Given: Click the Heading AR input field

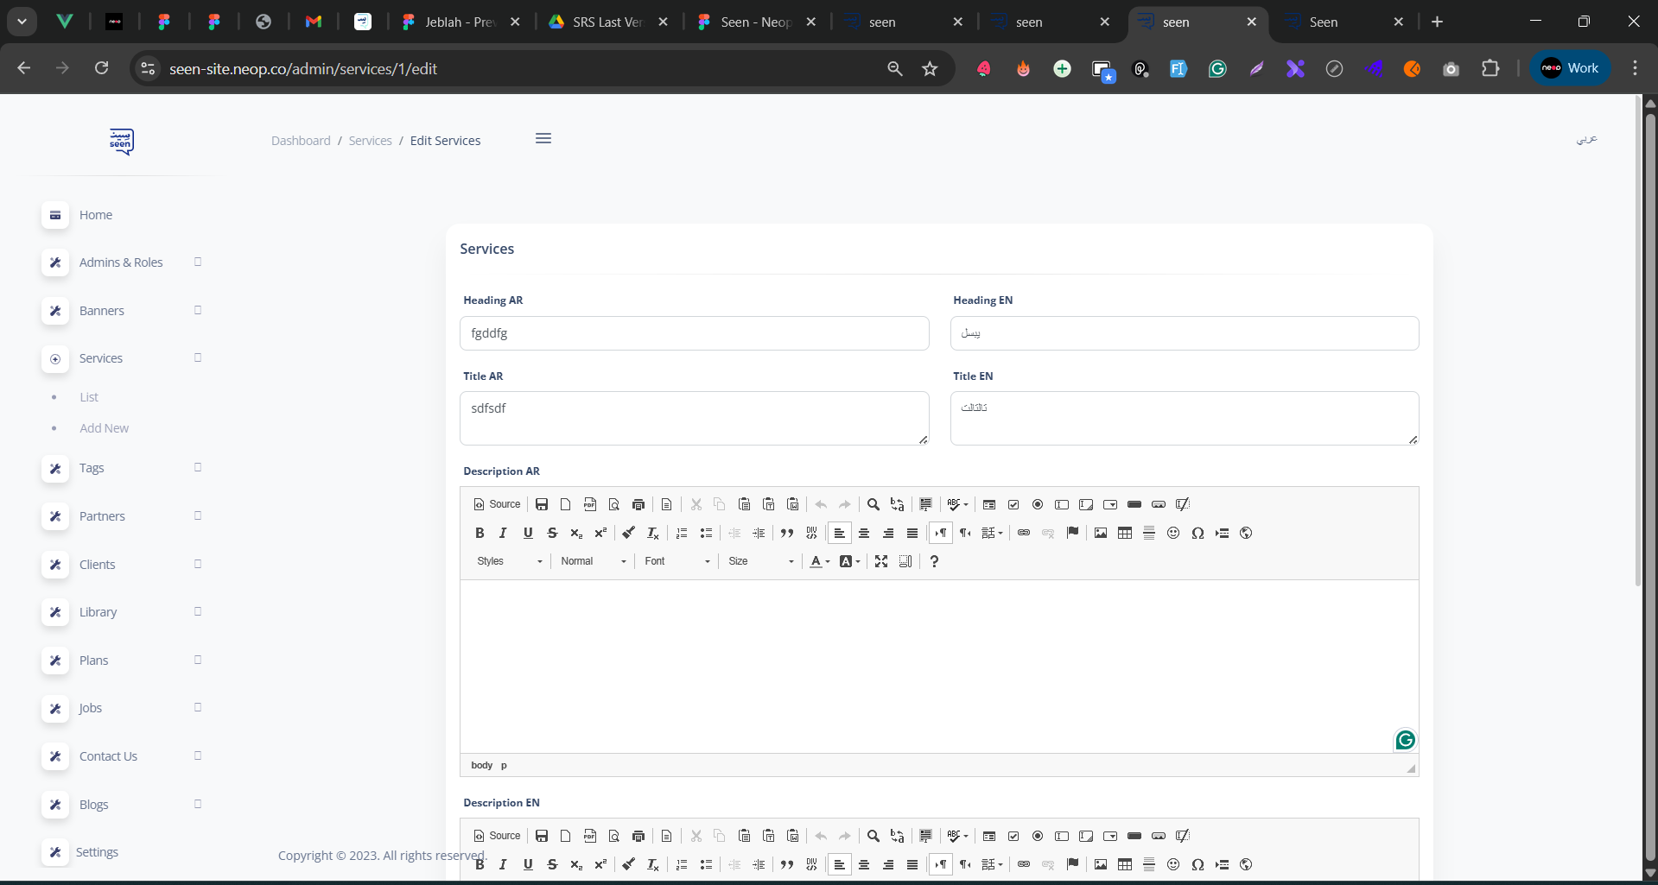Looking at the screenshot, I should point(694,333).
